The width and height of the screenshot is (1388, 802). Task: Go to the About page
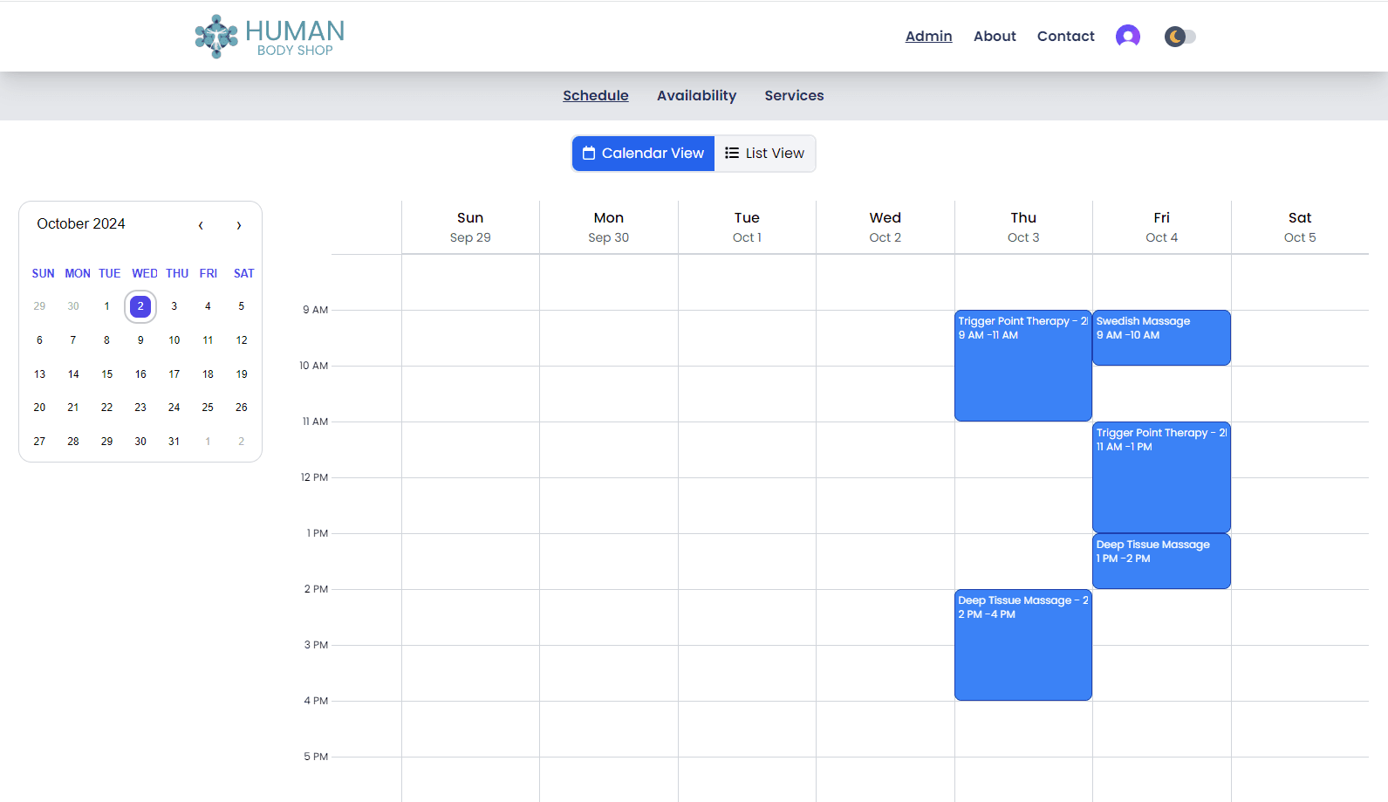tap(995, 37)
